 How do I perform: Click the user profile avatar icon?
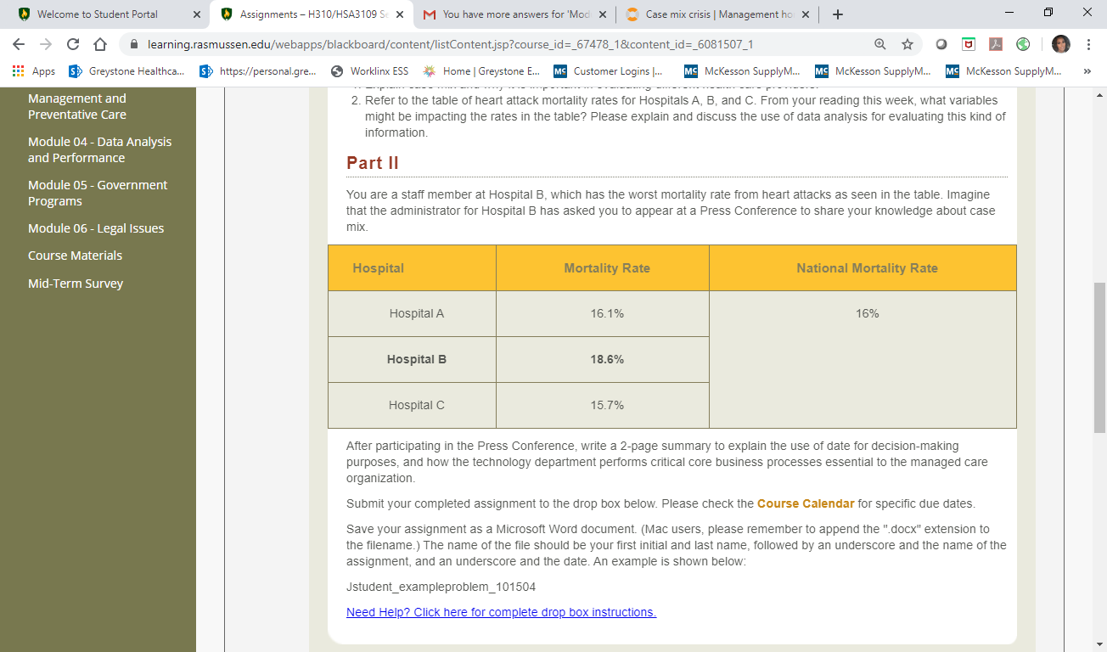point(1060,44)
